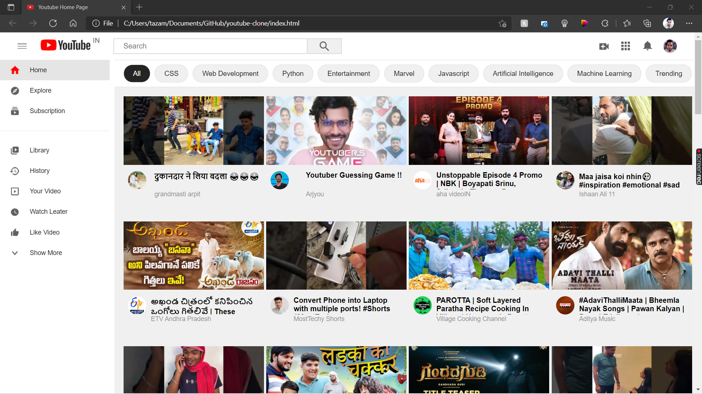
Task: Select the All filter chip
Action: pos(136,73)
